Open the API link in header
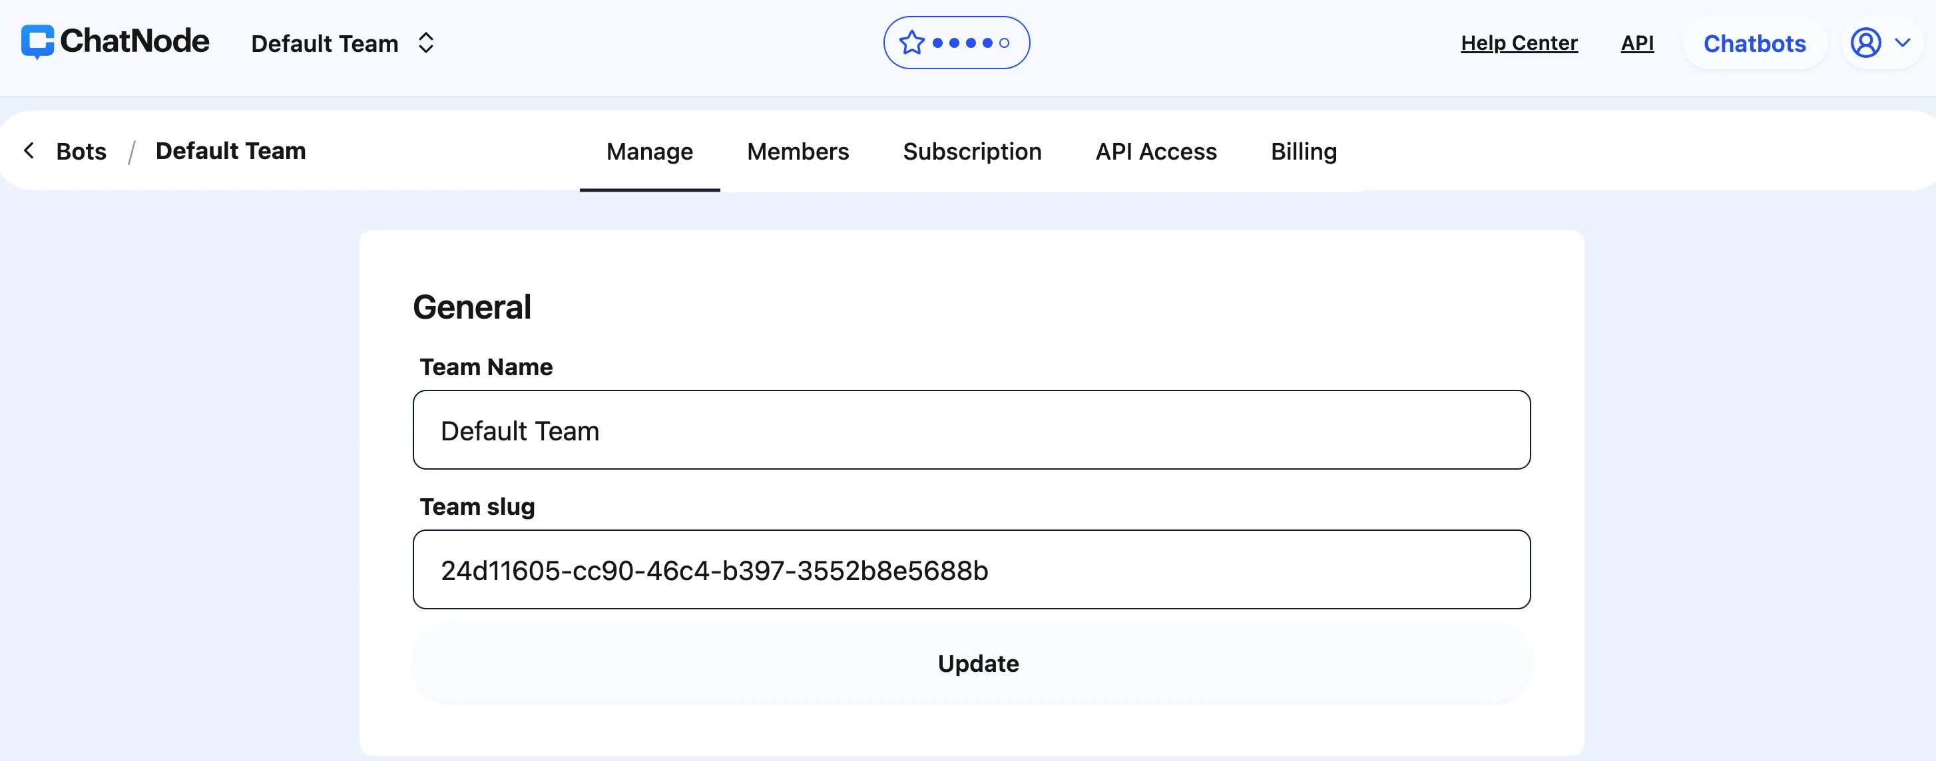Screen dimensions: 1936x761 (x=1637, y=43)
